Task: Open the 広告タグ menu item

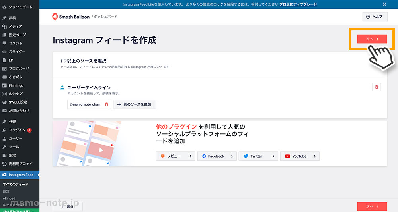Action: 20,94
